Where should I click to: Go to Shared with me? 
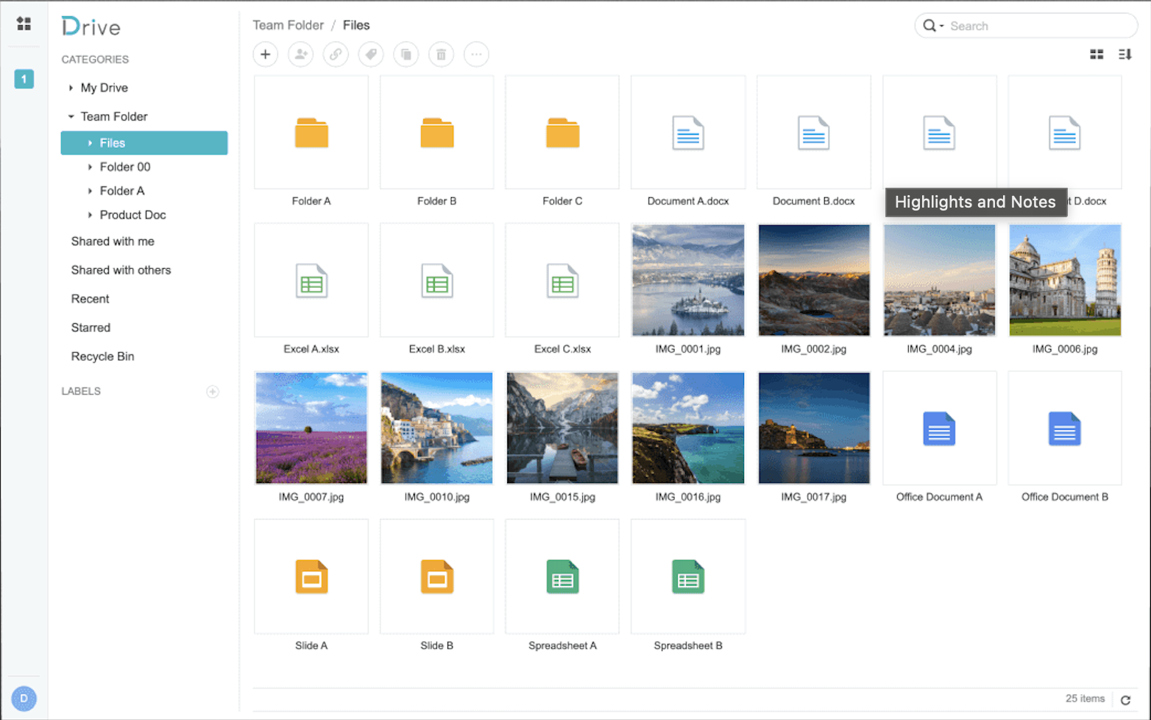(x=113, y=241)
